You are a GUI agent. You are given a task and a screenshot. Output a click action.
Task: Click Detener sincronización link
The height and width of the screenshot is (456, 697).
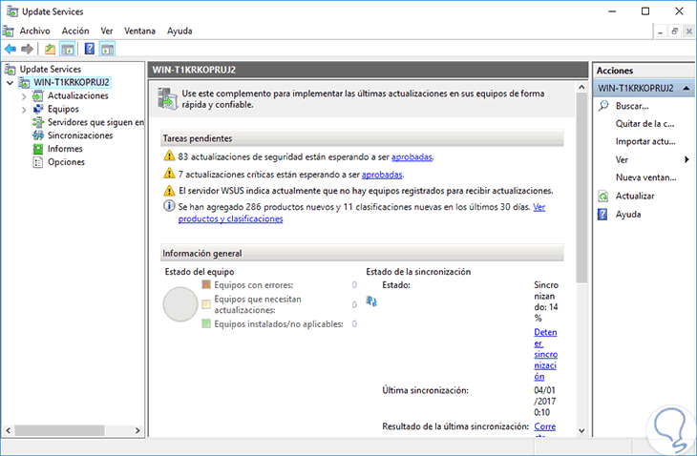point(546,354)
